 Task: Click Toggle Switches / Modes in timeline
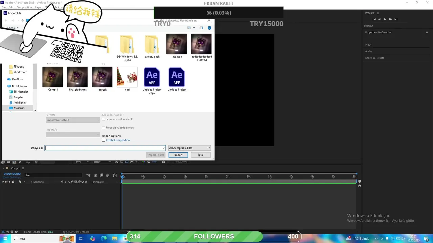point(75,232)
